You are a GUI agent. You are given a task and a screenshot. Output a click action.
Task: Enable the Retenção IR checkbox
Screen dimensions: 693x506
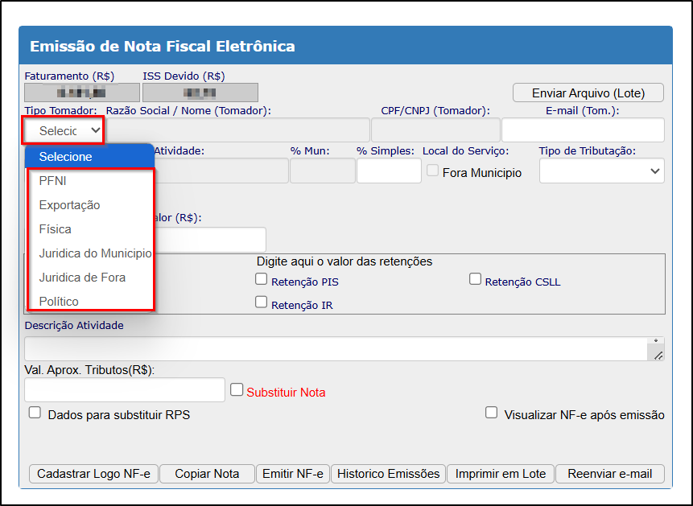coord(261,302)
